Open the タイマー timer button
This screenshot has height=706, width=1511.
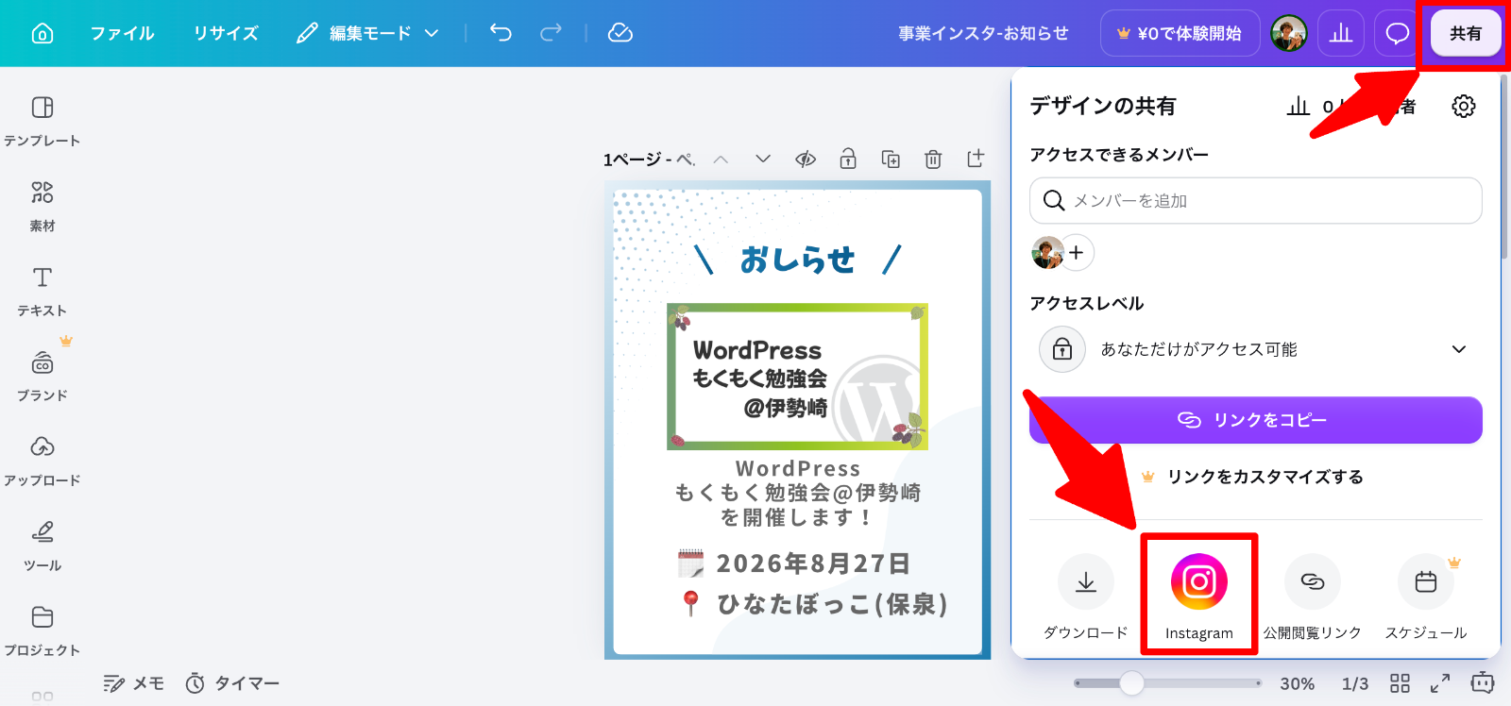232,683
